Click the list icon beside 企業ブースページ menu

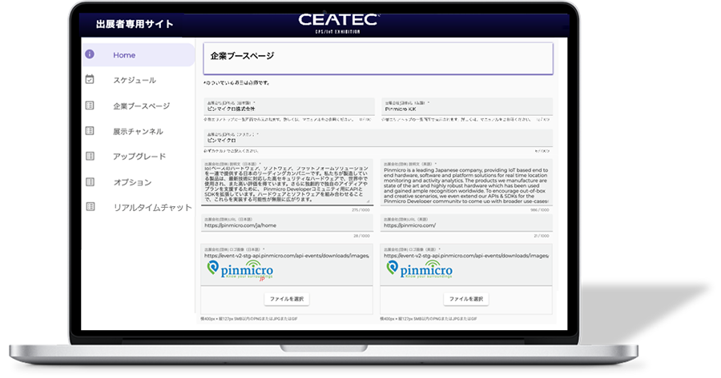90,105
